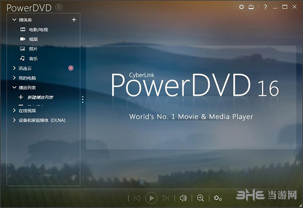
Task: Expand the 讯连云 section
Action: 14,68
